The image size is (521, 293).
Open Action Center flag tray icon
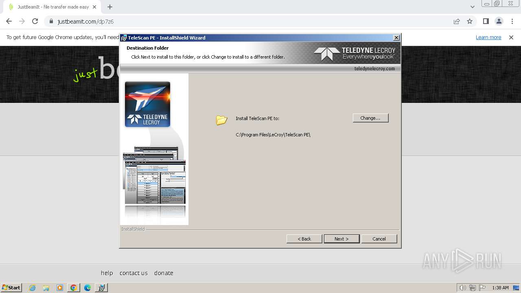pos(482,288)
